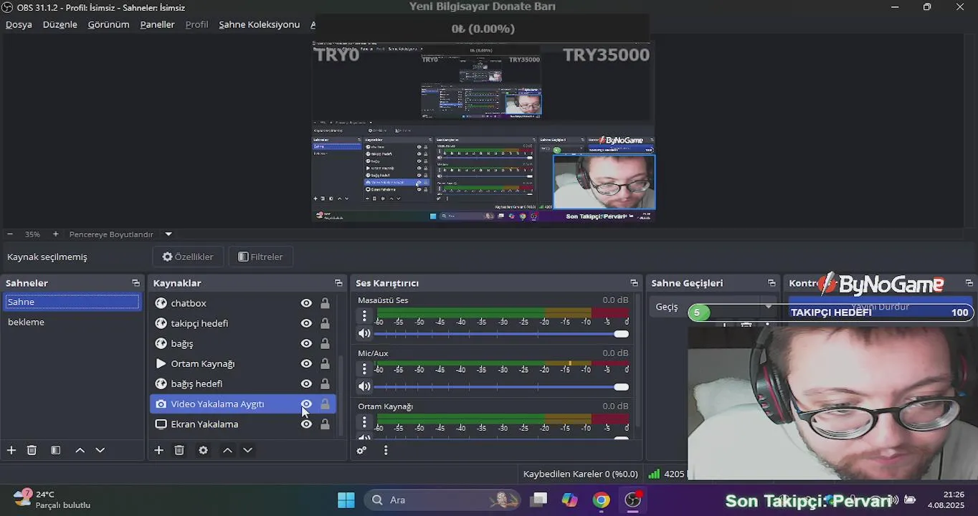Open Mic/Aux three-dot options
The image size is (978, 516).
pos(364,369)
